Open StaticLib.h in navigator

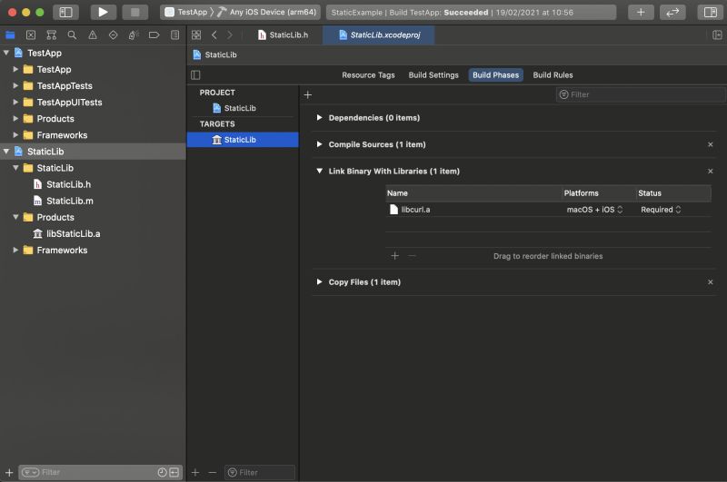tap(69, 184)
